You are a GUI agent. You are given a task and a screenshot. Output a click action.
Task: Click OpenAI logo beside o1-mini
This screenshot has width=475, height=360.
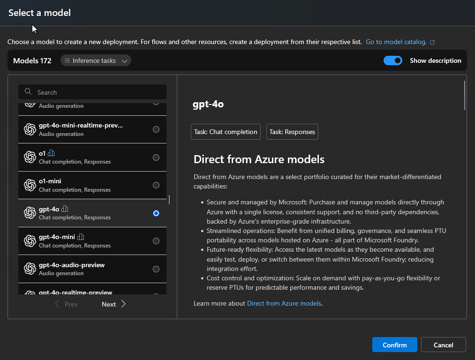point(30,185)
